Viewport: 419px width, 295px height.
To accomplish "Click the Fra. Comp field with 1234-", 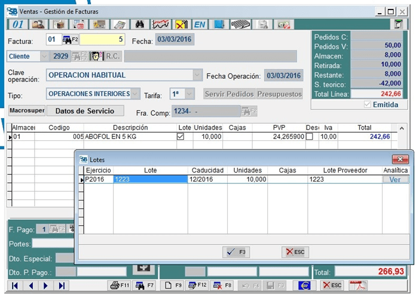I will (x=206, y=111).
